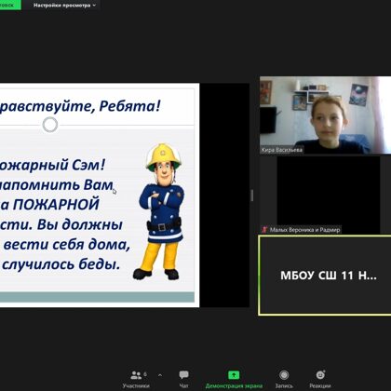
Task: Click the Fireman Sam image on slide
Action: pyautogui.click(x=161, y=211)
